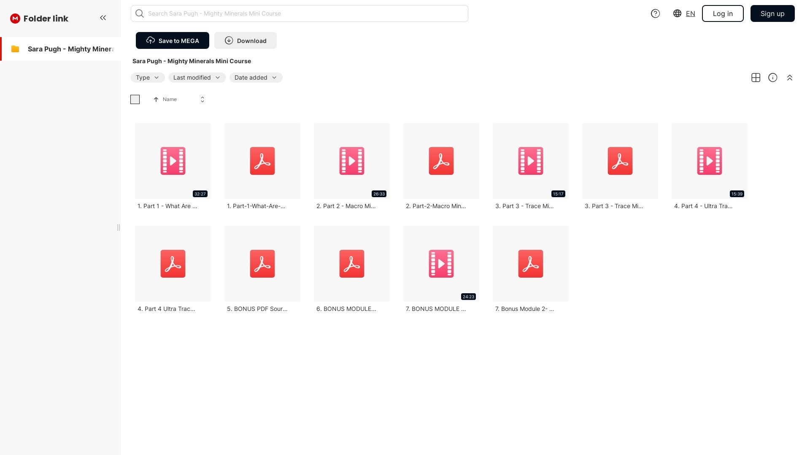The width and height of the screenshot is (810, 455).
Task: Open the help question mark icon
Action: pyautogui.click(x=655, y=13)
